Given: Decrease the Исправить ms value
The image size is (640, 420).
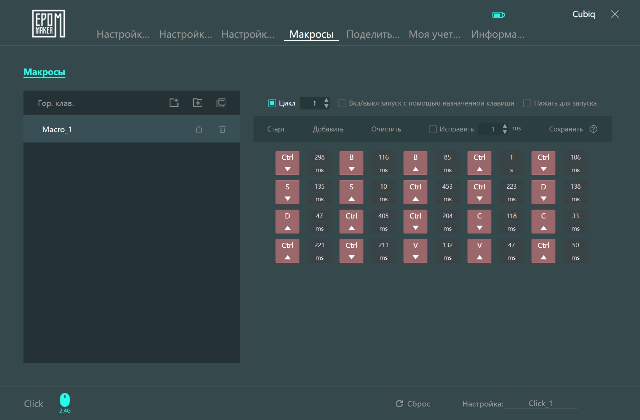Looking at the screenshot, I should pyautogui.click(x=505, y=132).
